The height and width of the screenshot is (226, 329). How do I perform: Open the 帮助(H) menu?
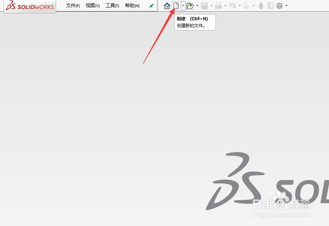[132, 6]
